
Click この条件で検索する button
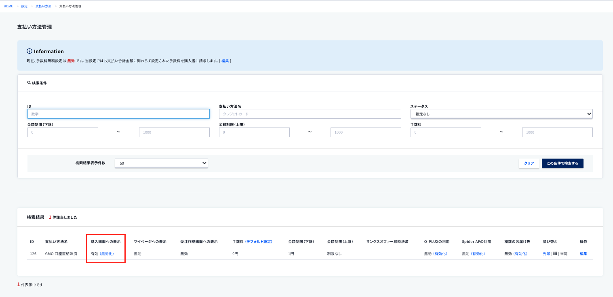[562, 163]
